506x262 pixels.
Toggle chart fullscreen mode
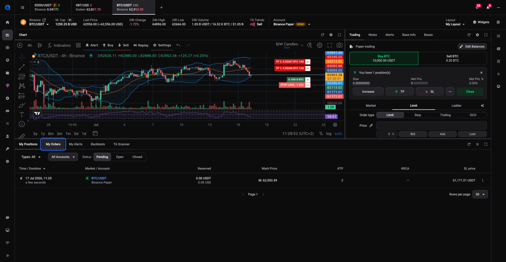pyautogui.click(x=330, y=45)
